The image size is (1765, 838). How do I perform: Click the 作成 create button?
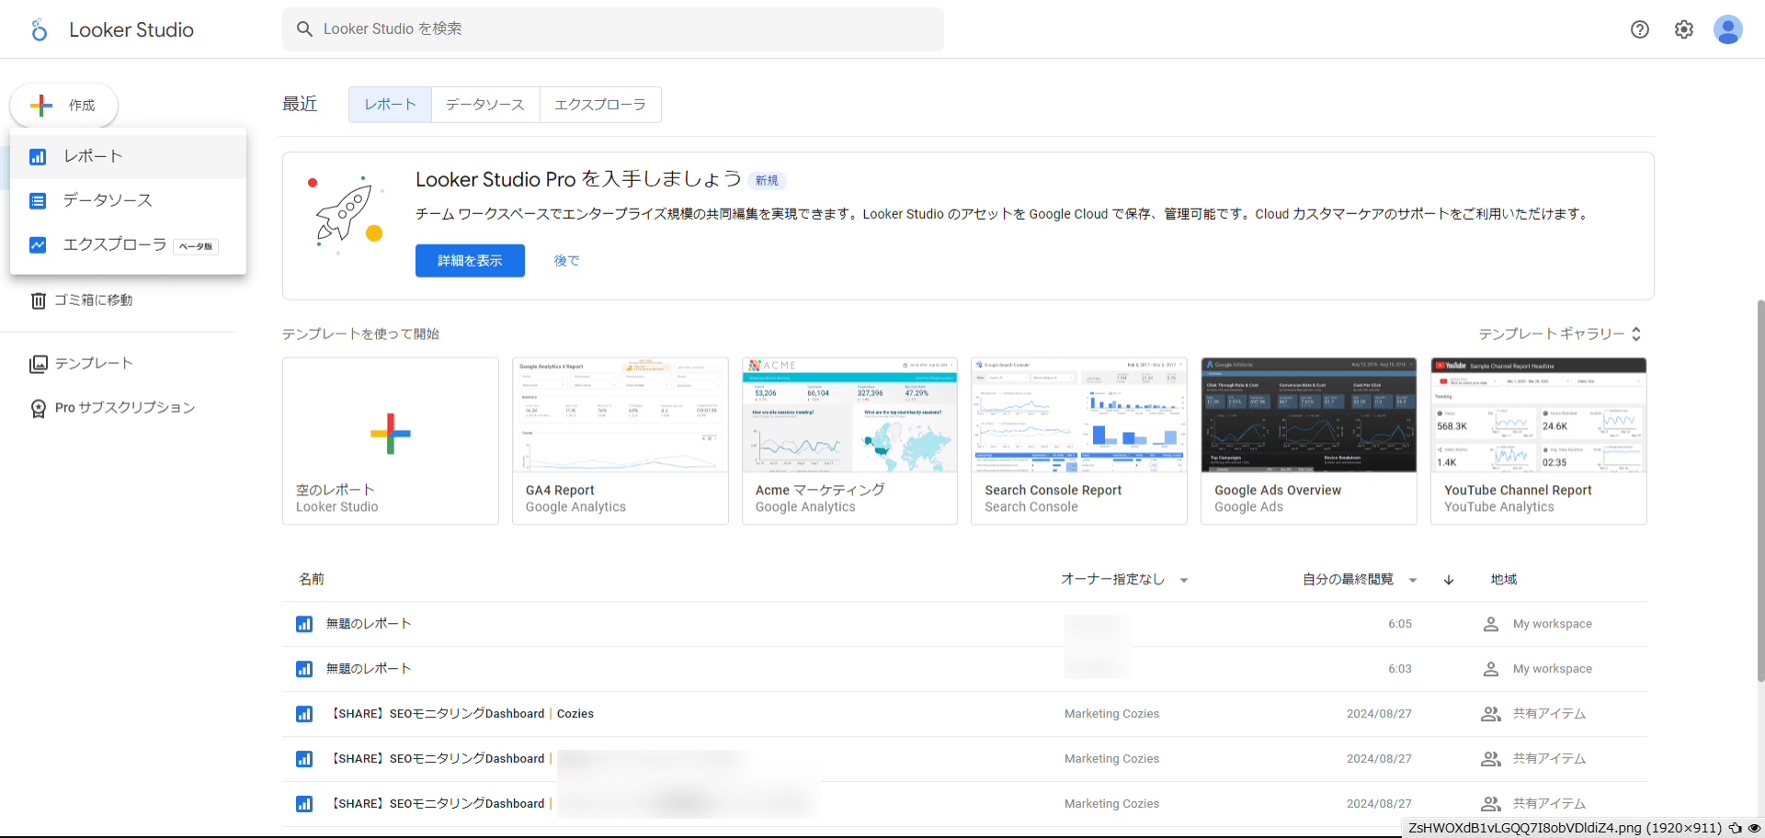[x=64, y=106]
